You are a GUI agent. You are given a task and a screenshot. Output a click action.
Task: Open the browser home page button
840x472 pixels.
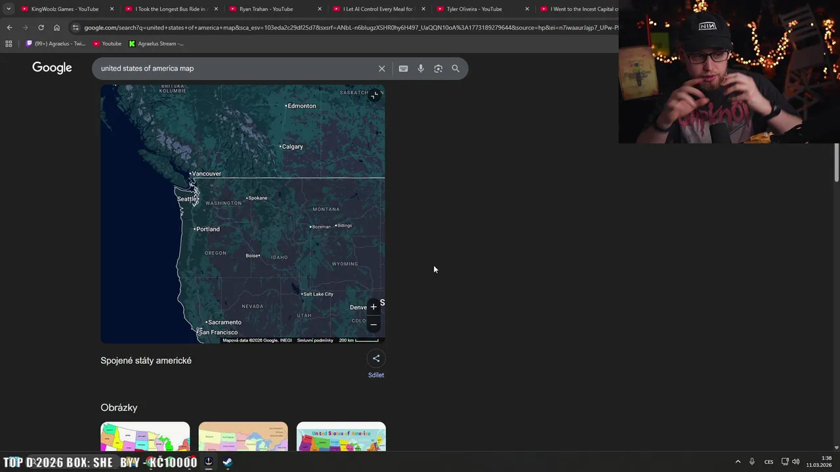pyautogui.click(x=56, y=28)
